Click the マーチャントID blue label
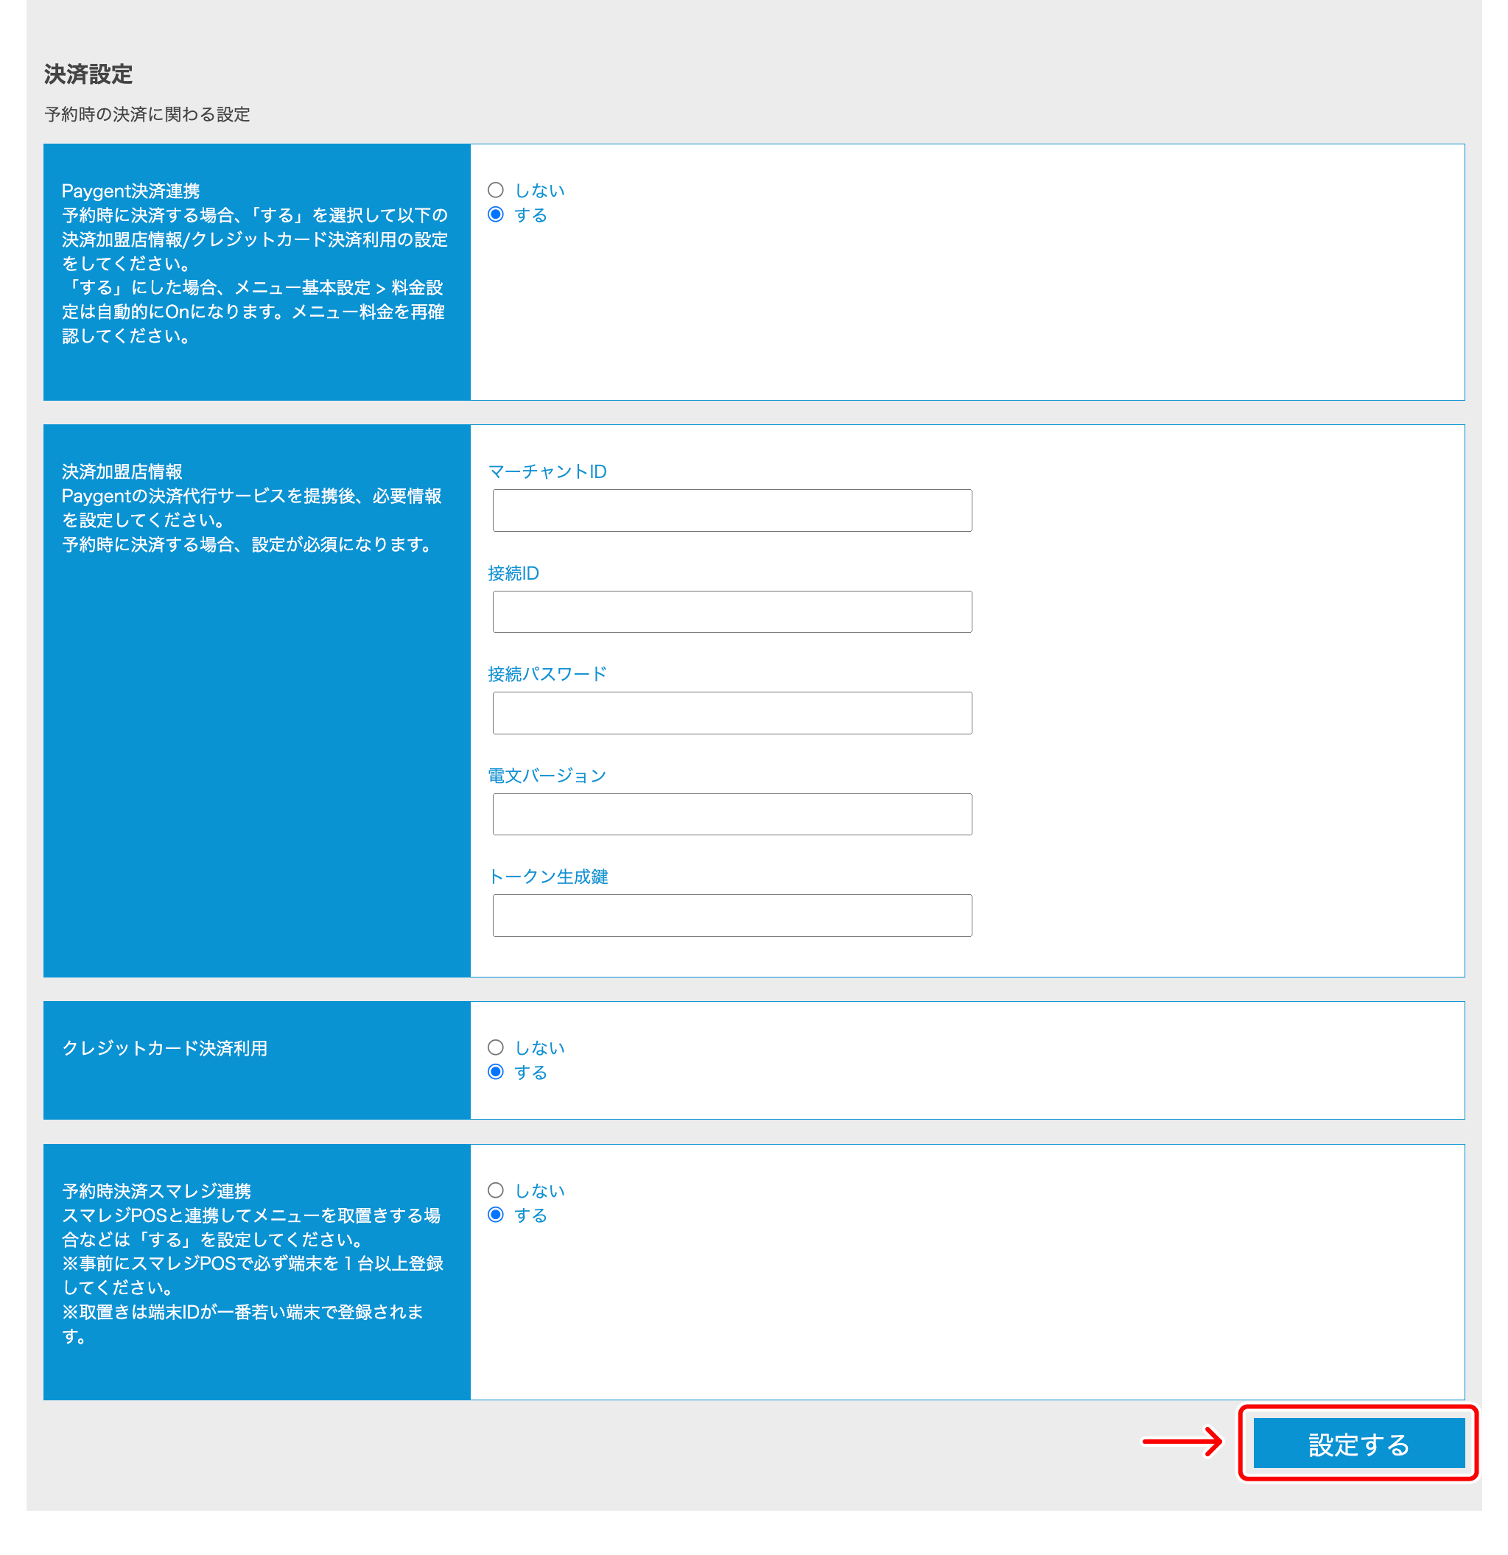 tap(549, 471)
